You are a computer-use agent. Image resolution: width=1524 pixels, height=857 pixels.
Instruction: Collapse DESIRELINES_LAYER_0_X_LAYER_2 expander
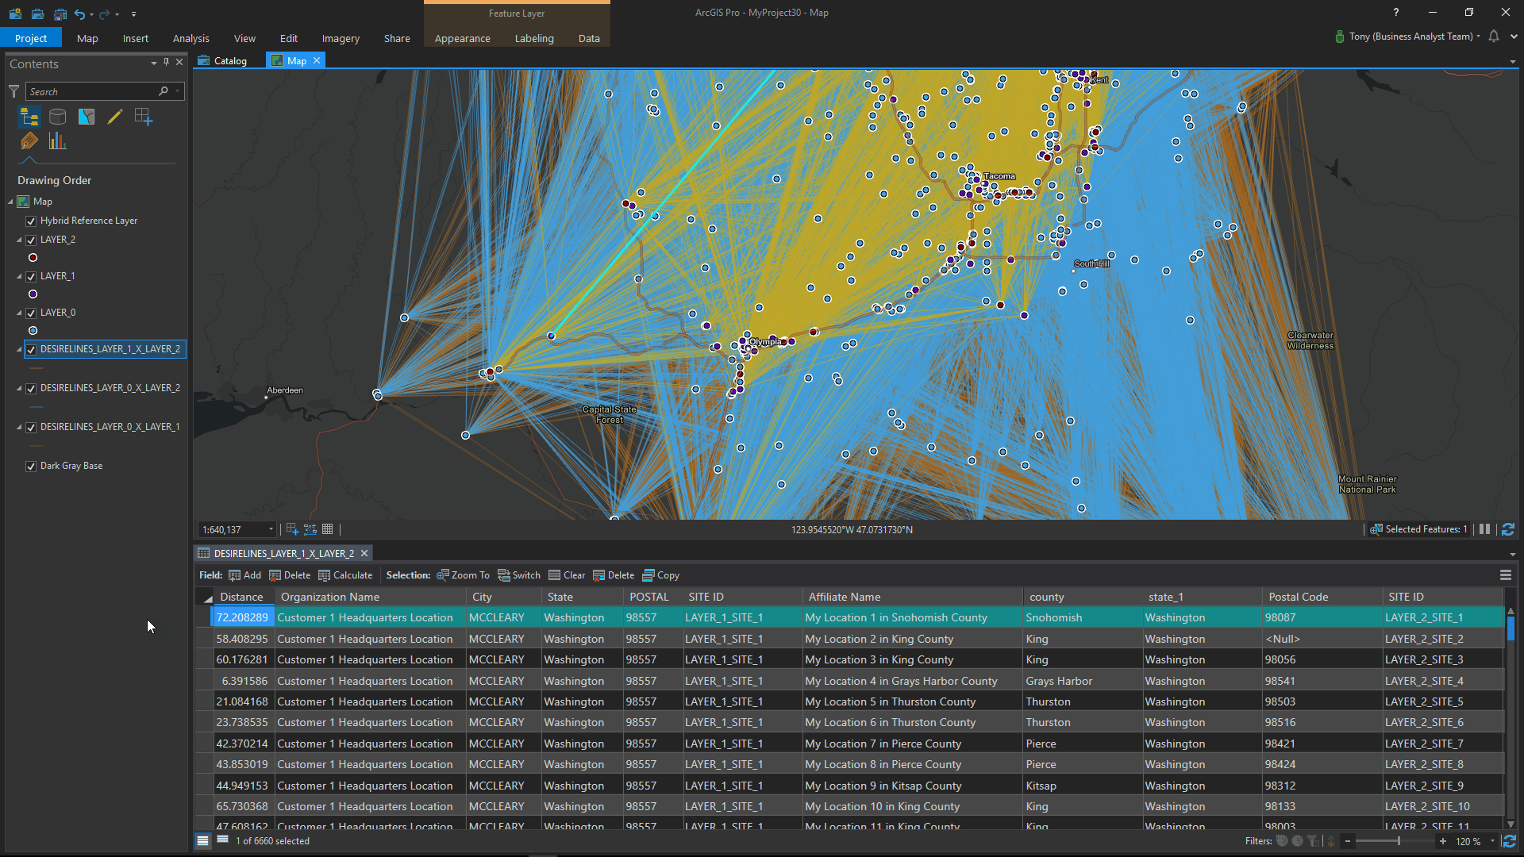pos(20,389)
